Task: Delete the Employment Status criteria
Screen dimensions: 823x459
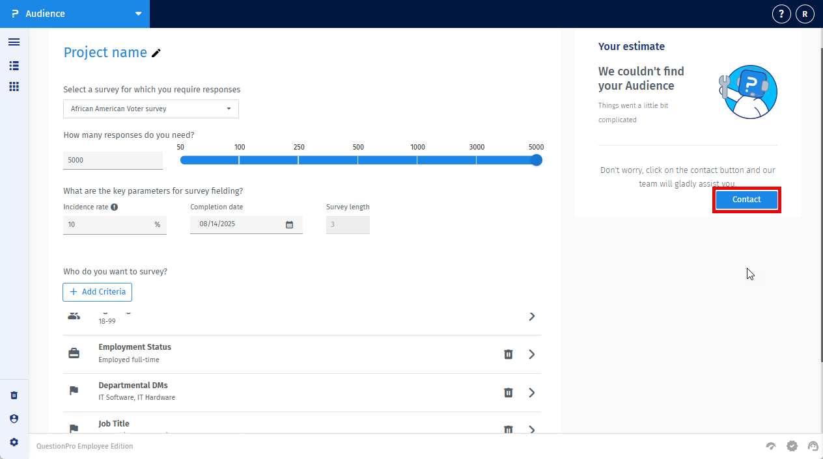Action: [508, 354]
